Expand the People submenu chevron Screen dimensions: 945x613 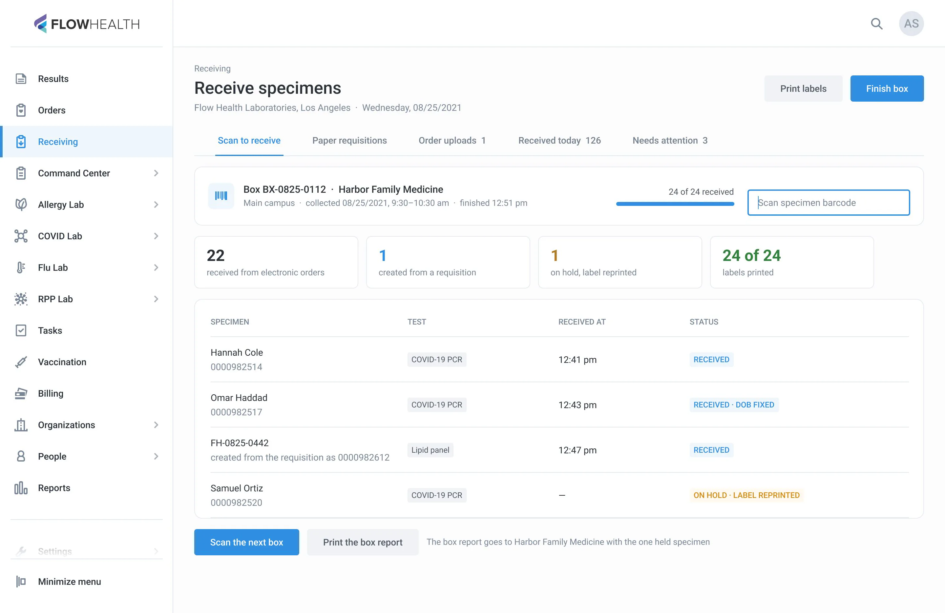[x=156, y=456]
